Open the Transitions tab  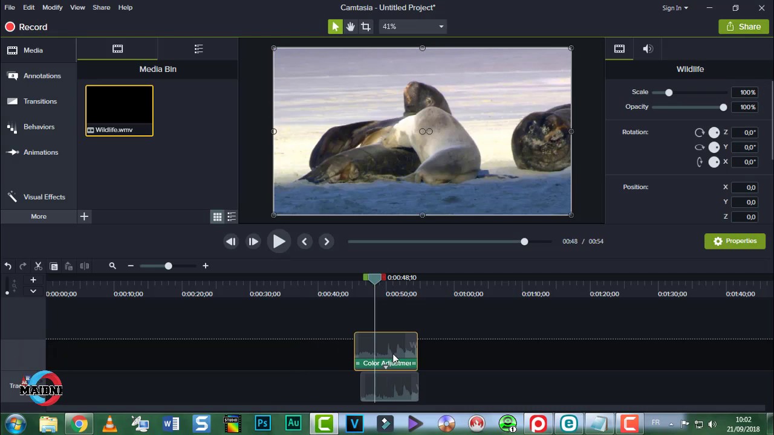(x=38, y=101)
